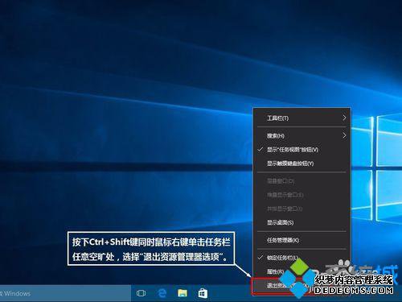The image size is (402, 302).
Task: Open the 工具栏(T) submenu entry
Action: coord(301,118)
